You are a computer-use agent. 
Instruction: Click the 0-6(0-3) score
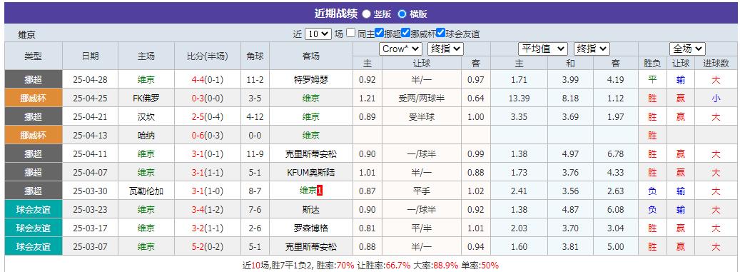[208, 136]
